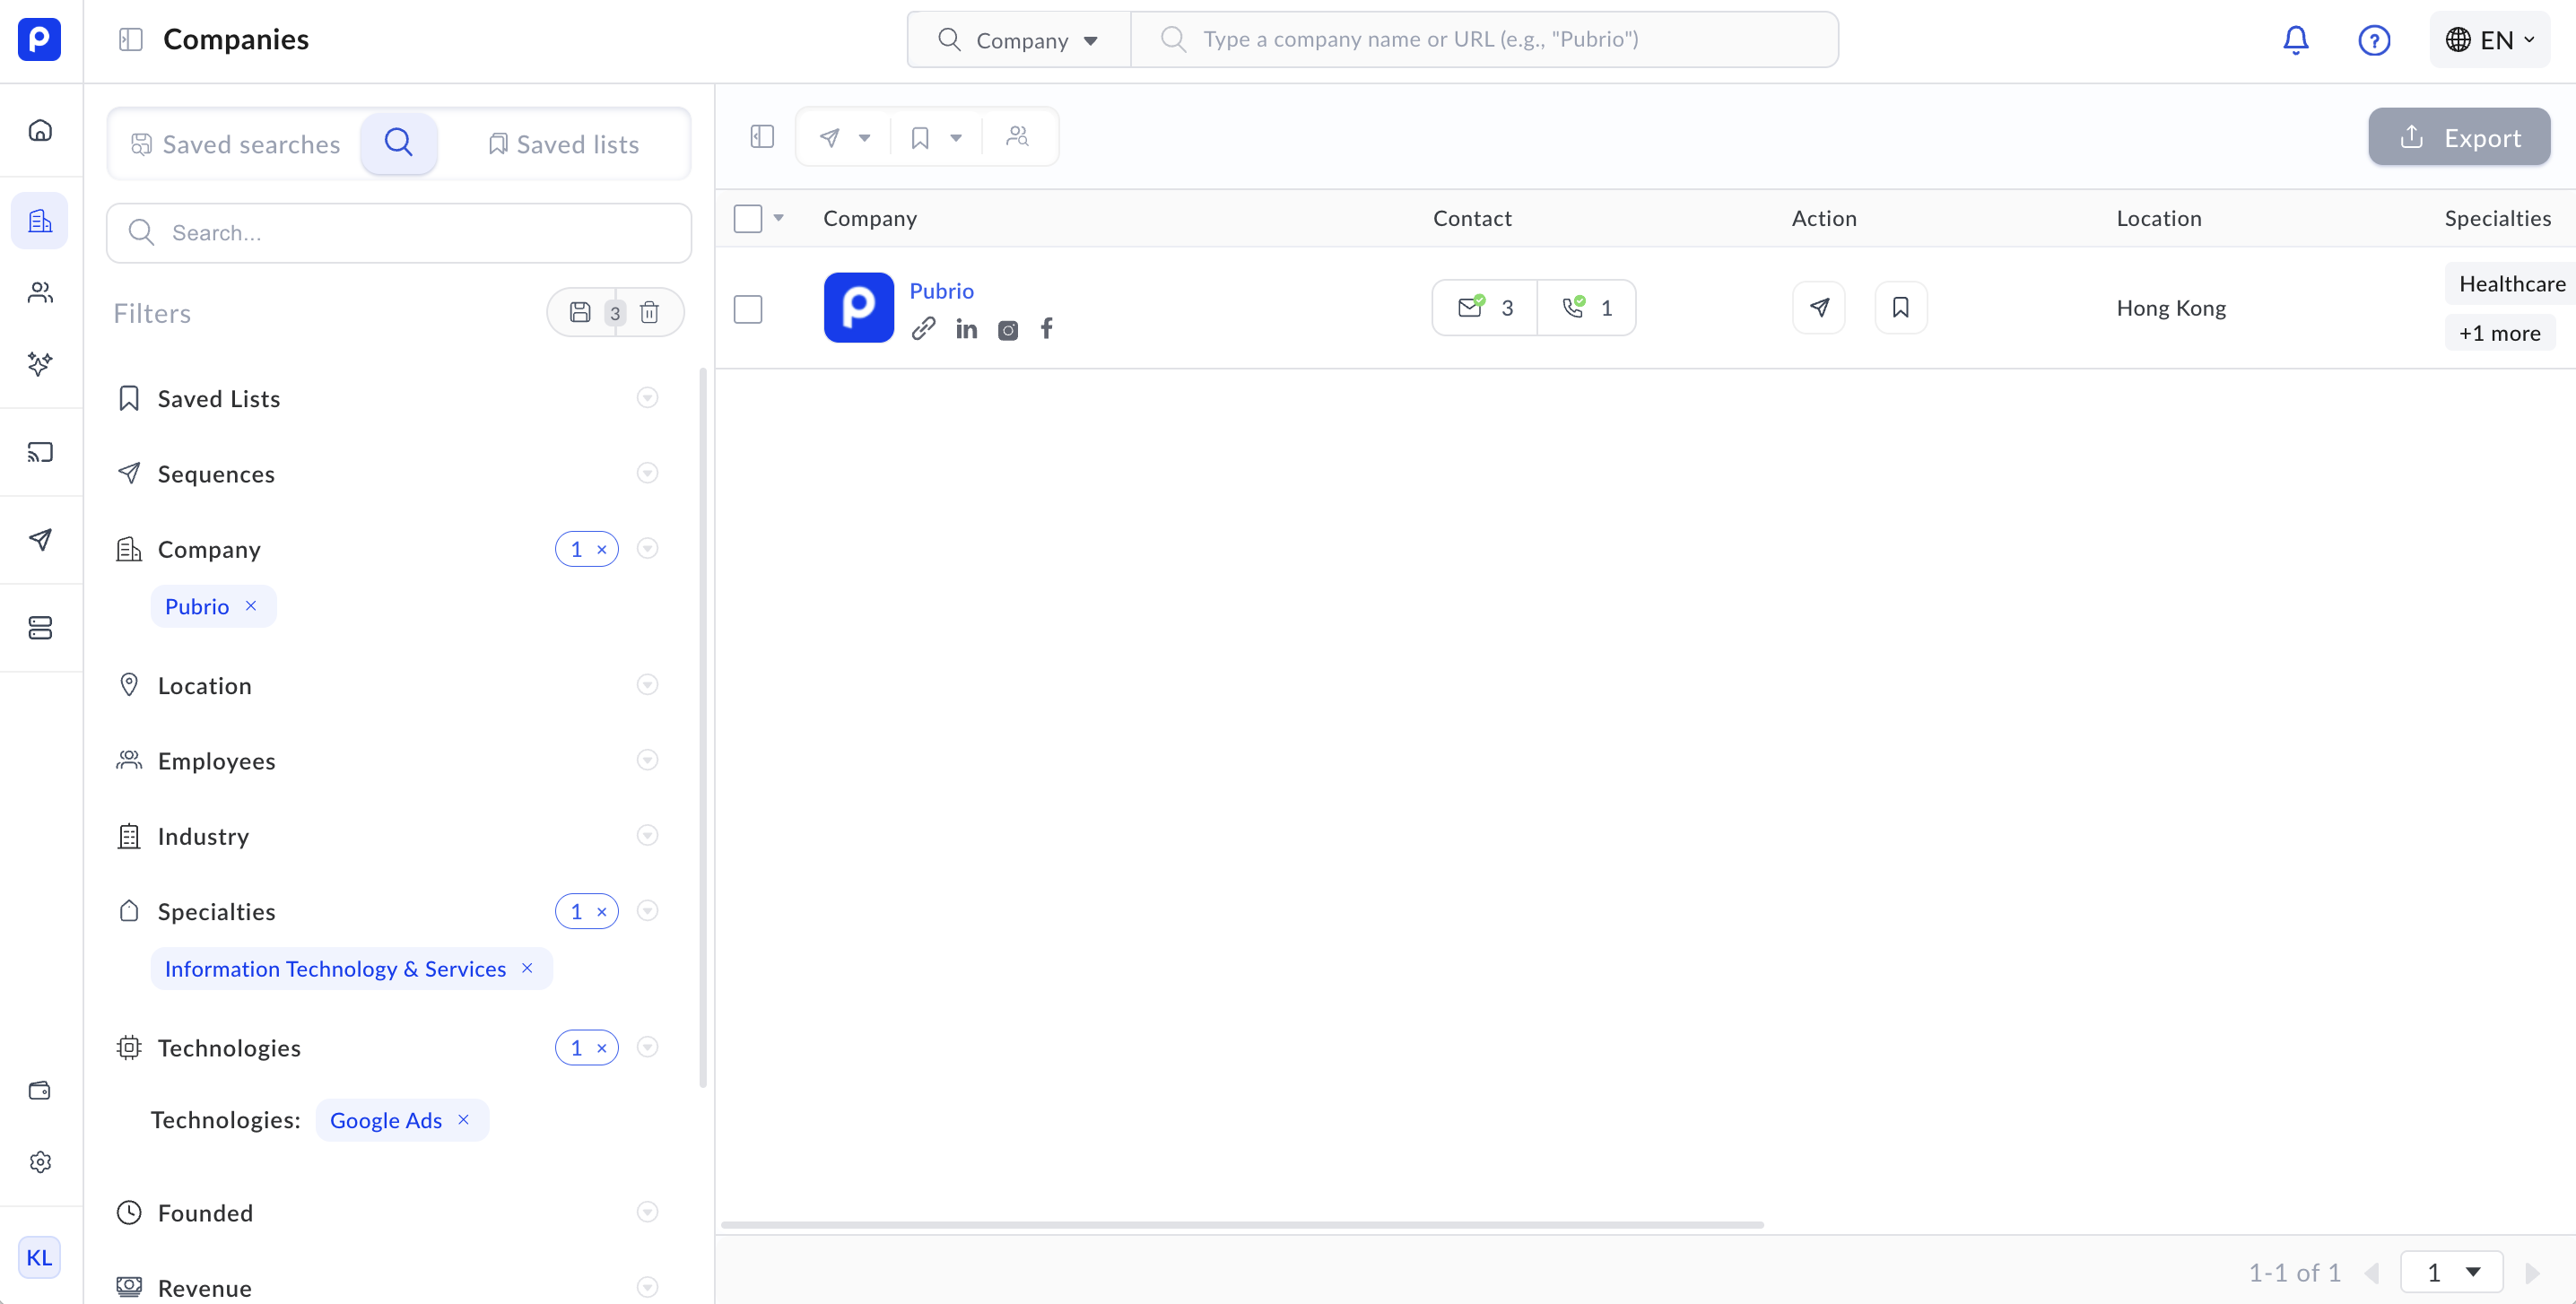Click the Export button
Screen dimensions: 2576x1304
[2459, 137]
